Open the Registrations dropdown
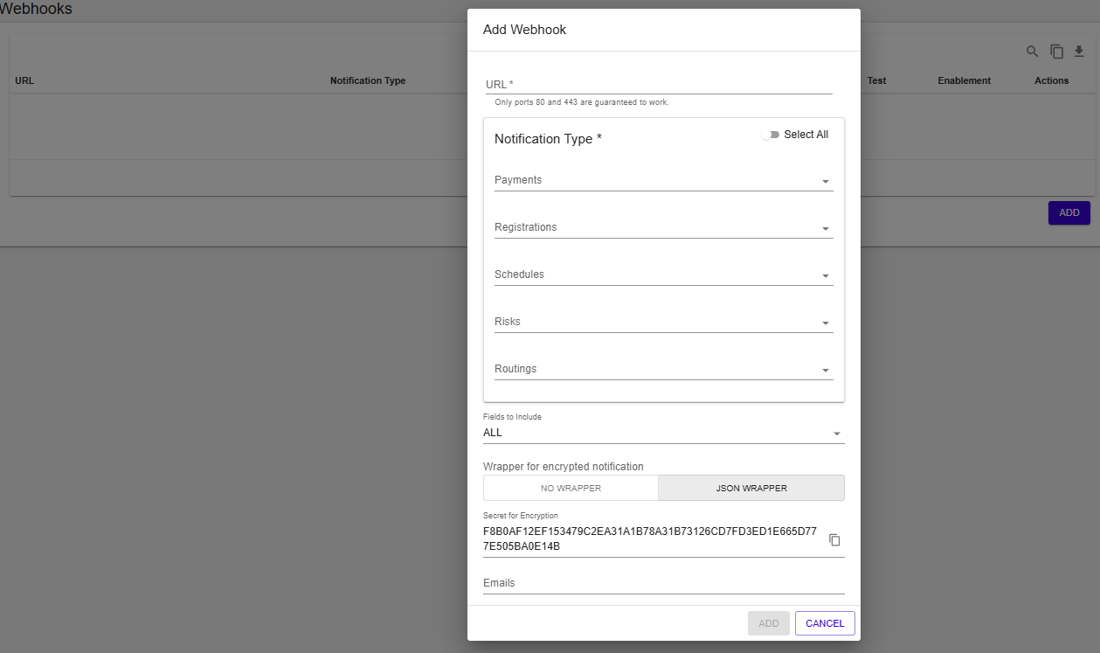 [x=663, y=227]
